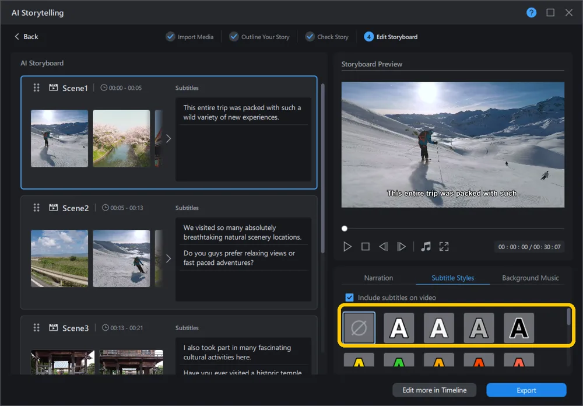This screenshot has height=406, width=583.
Task: Click the Scene3 clock time icon
Action: [106, 327]
